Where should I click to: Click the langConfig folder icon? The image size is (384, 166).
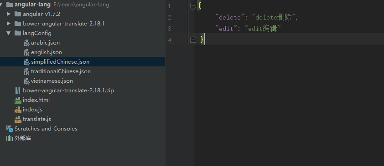[x=18, y=33]
